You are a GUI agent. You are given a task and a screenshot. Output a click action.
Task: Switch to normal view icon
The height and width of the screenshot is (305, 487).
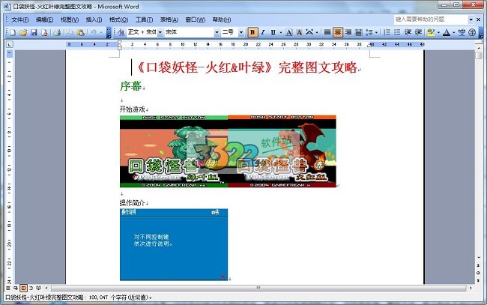point(8,288)
